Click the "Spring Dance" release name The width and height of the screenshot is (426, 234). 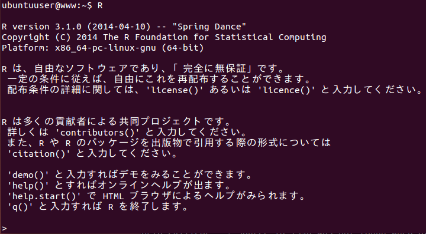pyautogui.click(x=209, y=27)
